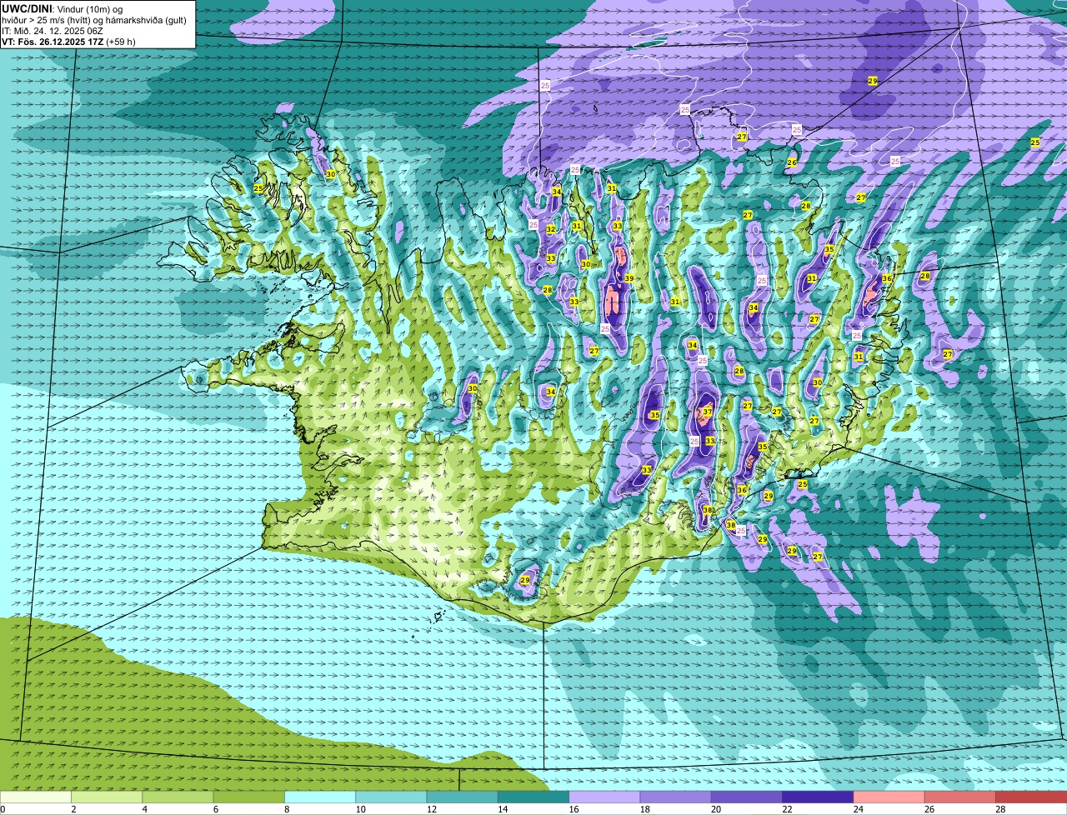1067x815 pixels.
Task: Select the legend tick label "16"
Action: (x=574, y=809)
